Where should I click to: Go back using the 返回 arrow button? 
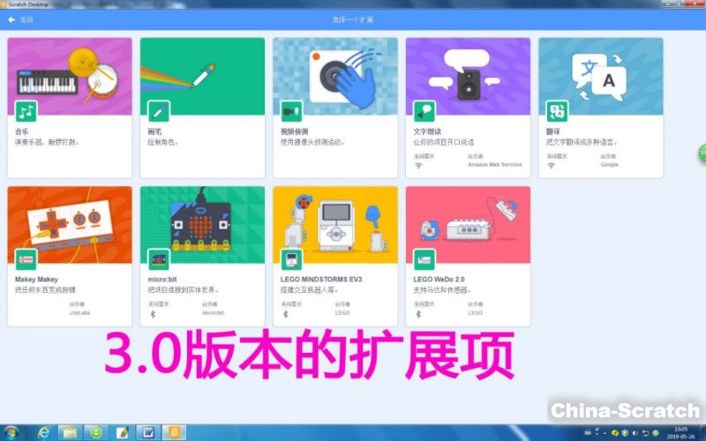[20, 19]
